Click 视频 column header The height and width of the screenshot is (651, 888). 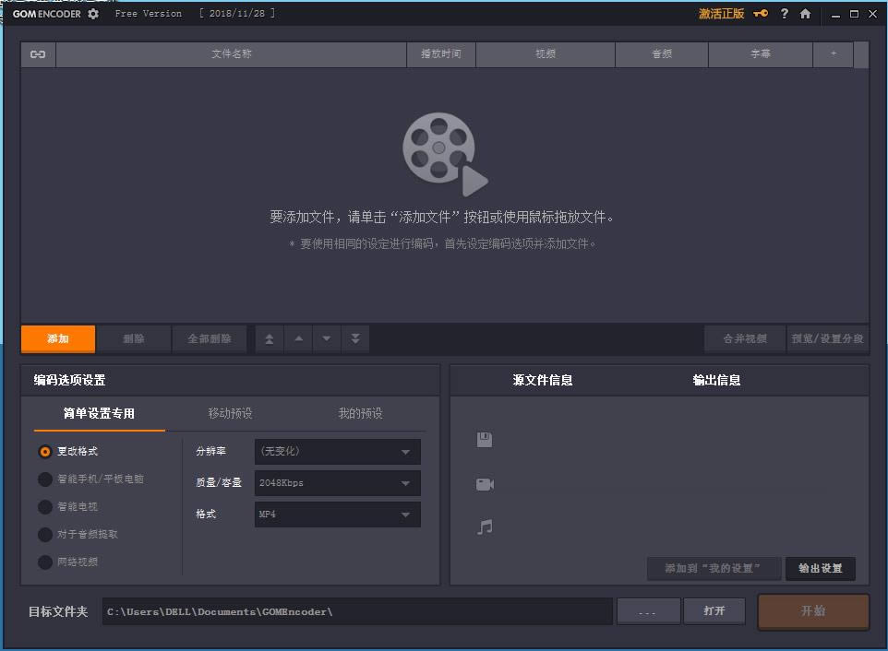(x=546, y=54)
